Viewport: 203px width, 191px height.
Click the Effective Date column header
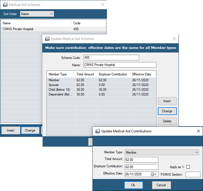tap(143, 74)
